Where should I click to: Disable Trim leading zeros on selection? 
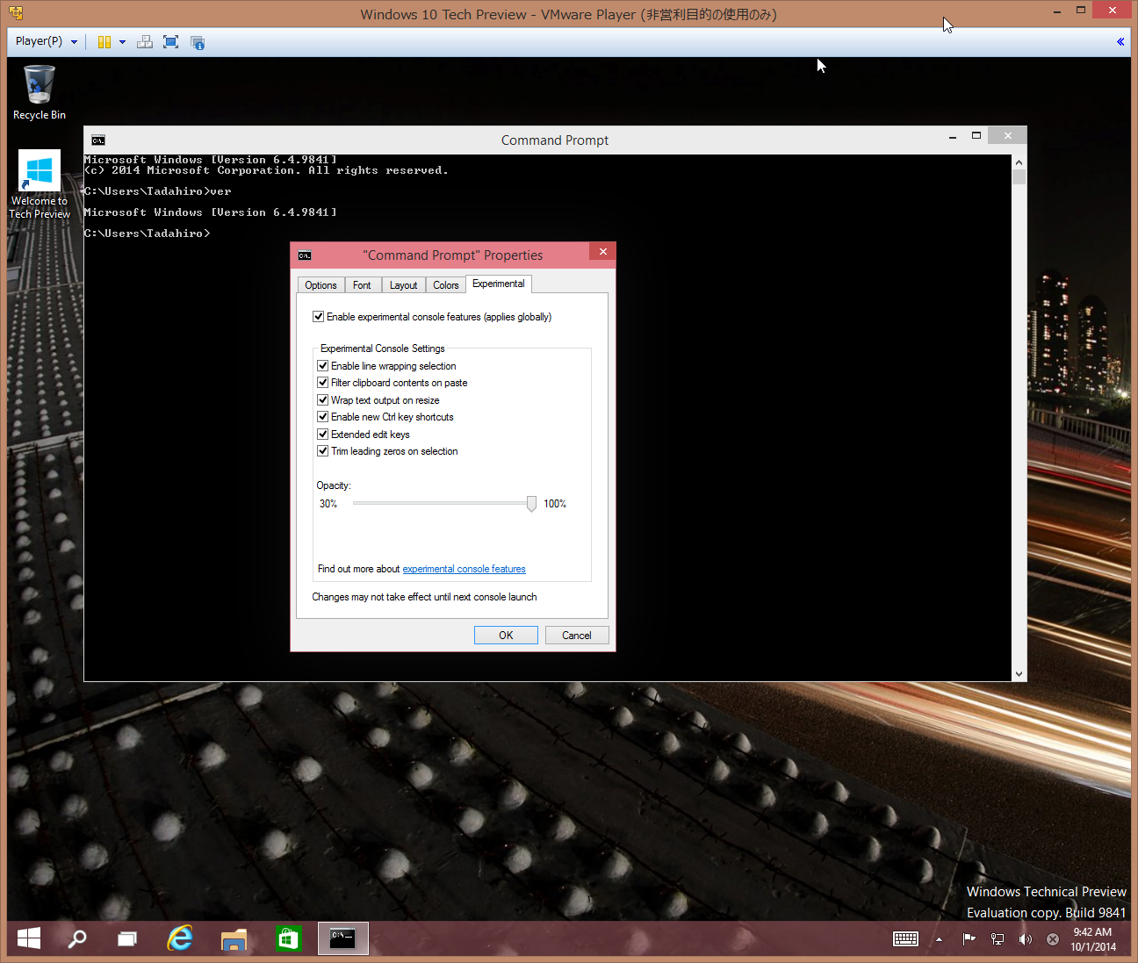(323, 450)
